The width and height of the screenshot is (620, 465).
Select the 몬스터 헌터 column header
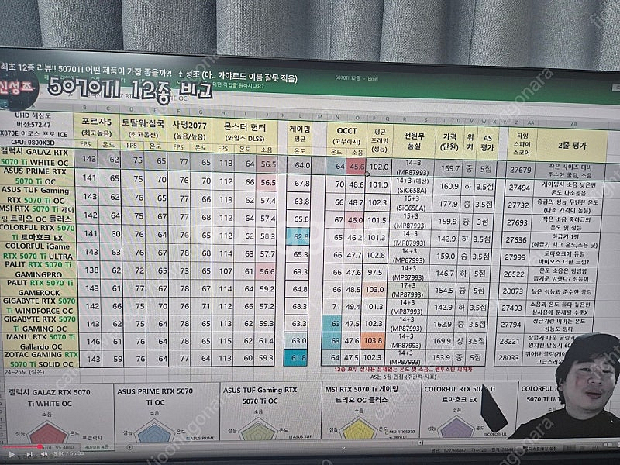point(244,132)
